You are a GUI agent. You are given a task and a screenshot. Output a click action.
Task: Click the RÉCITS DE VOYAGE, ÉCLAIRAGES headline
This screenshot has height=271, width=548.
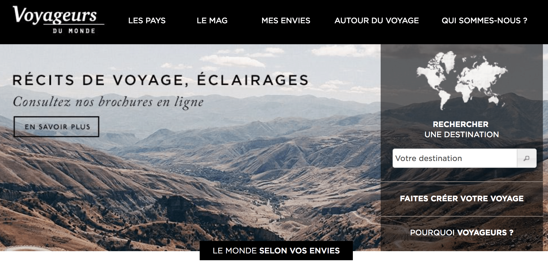[161, 80]
